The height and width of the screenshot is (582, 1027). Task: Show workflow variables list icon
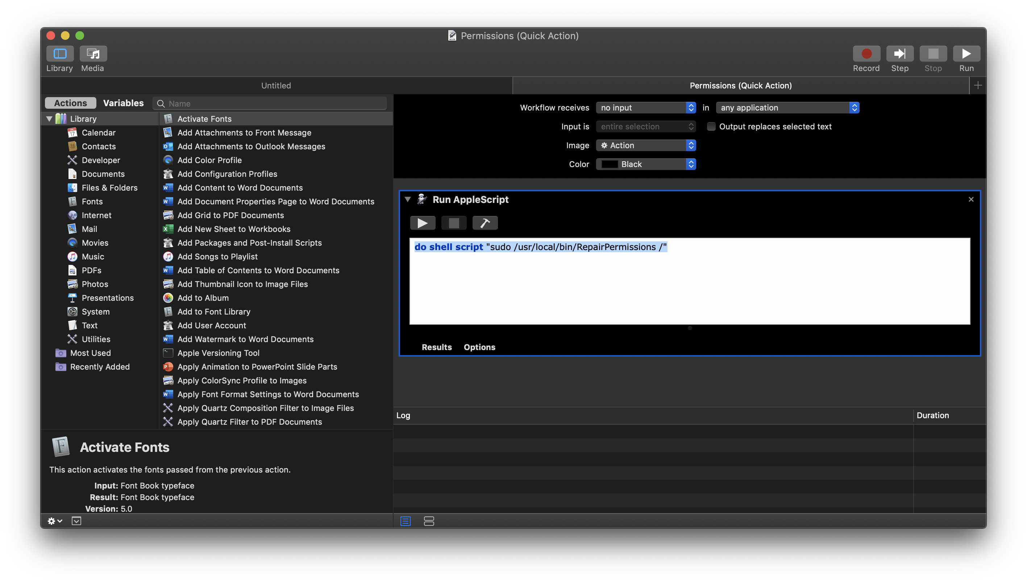pos(429,521)
